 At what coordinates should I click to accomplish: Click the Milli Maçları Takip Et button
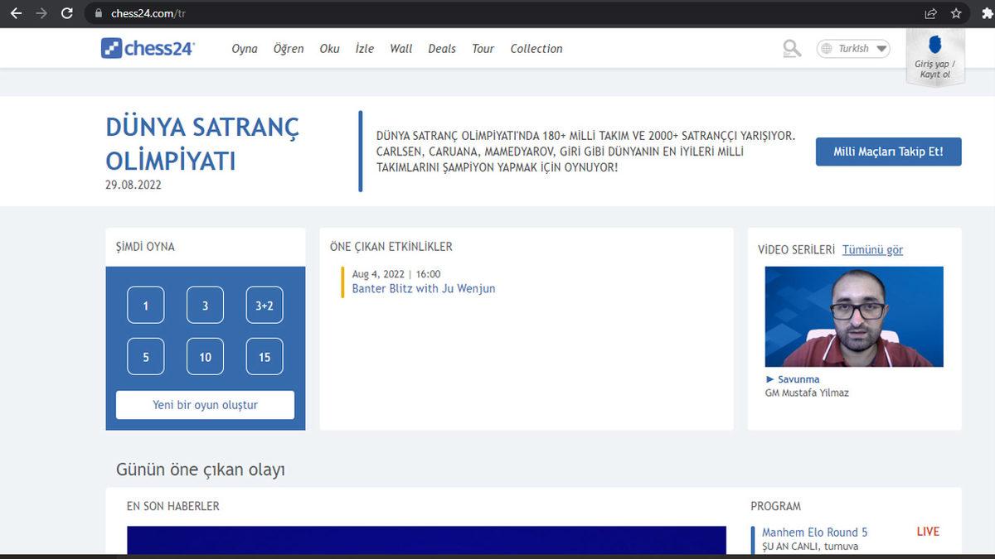(888, 152)
